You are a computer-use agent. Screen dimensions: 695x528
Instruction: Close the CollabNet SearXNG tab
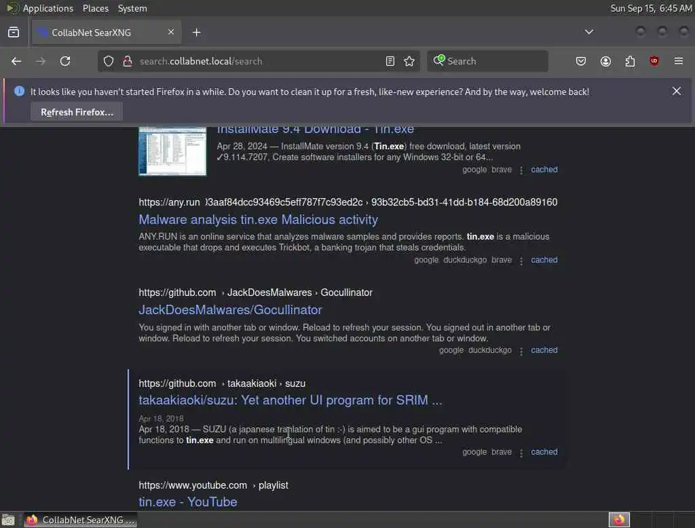click(x=171, y=32)
